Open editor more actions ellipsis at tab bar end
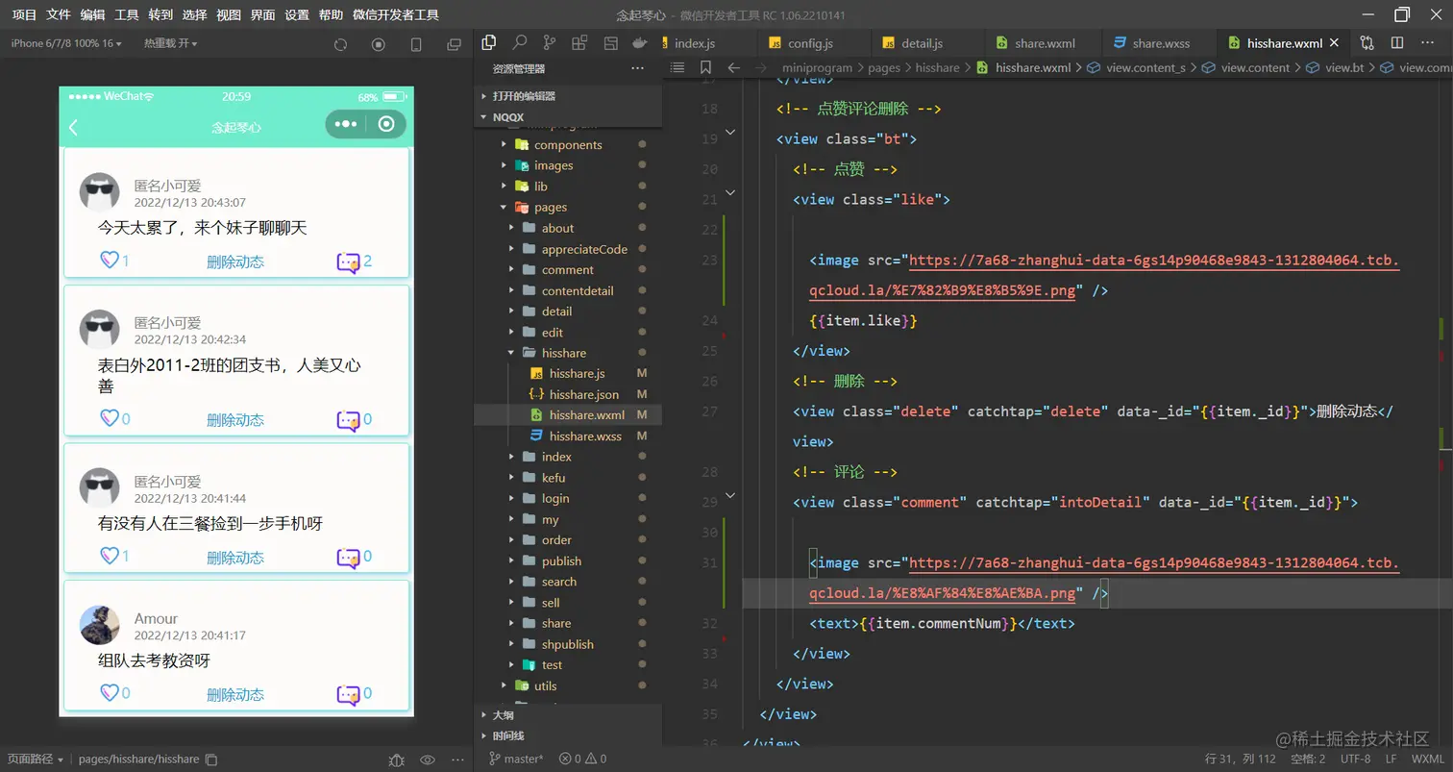 pyautogui.click(x=1427, y=43)
